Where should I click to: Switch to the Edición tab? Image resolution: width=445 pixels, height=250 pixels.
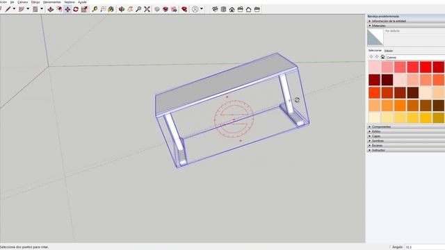coord(389,51)
